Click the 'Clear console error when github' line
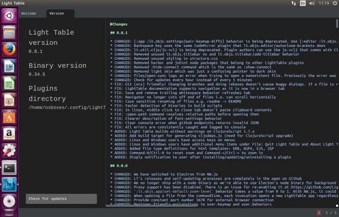Image resolution: width=339 pixels, height=217 pixels. [184, 123]
